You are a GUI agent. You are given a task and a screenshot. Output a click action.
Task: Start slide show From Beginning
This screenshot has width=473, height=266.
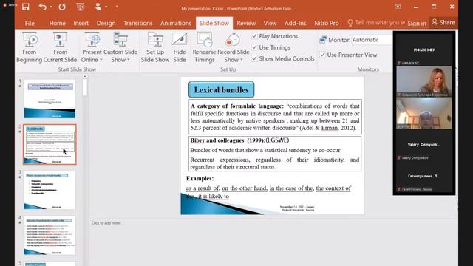(30, 47)
